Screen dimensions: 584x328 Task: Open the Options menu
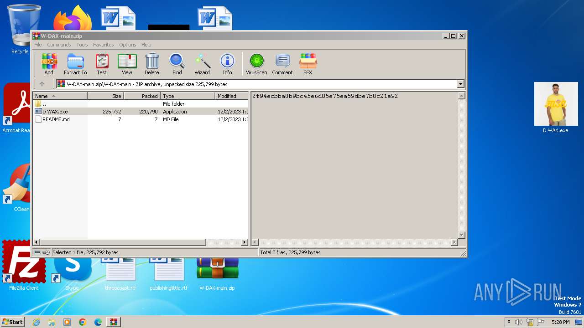[128, 45]
